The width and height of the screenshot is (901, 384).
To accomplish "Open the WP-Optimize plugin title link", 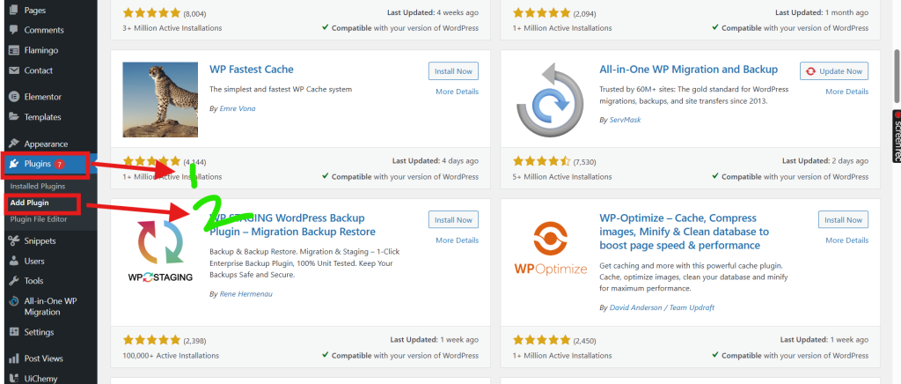I will [x=684, y=232].
